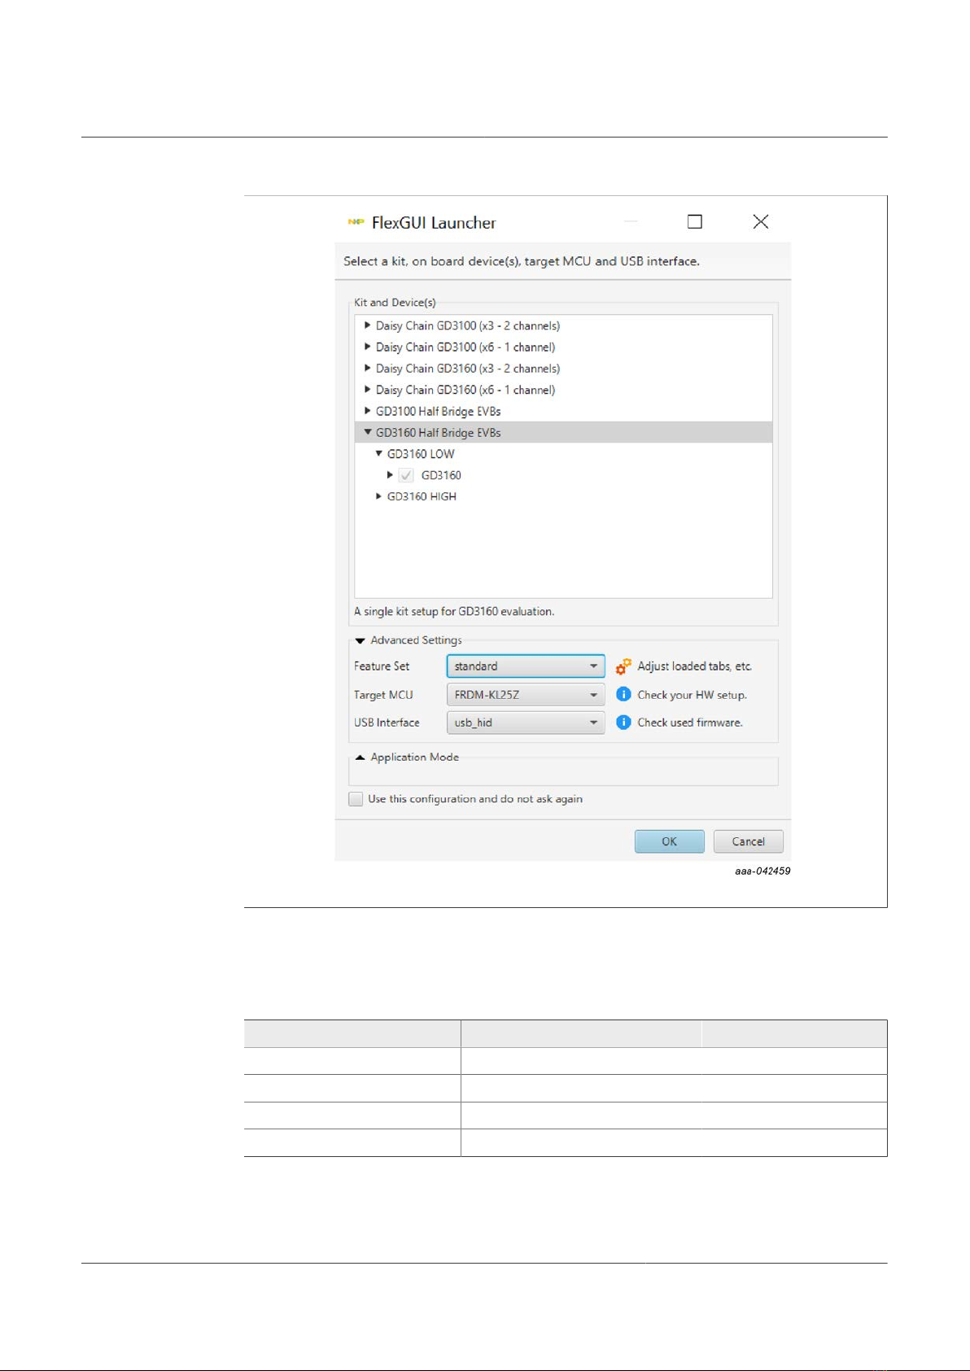Click the 'GD3160' device label under GD3160 LOW
The image size is (970, 1371).
(x=441, y=475)
